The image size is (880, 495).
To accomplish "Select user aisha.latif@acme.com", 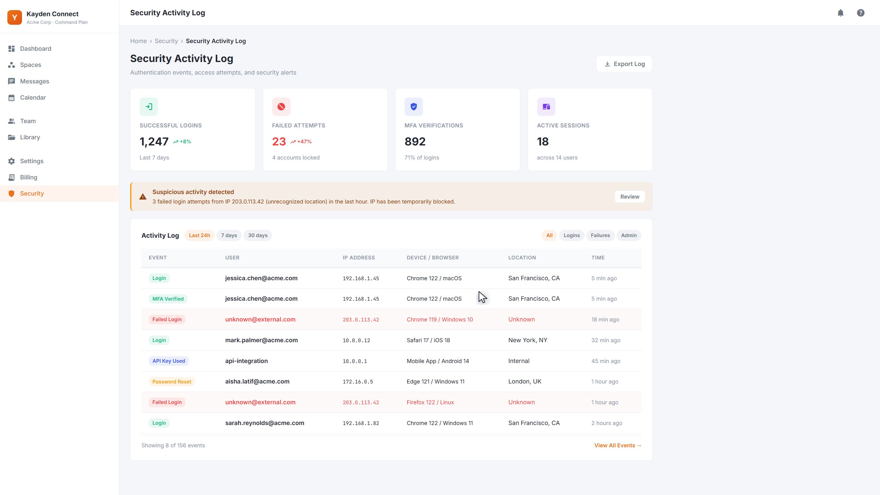I will coord(257,382).
